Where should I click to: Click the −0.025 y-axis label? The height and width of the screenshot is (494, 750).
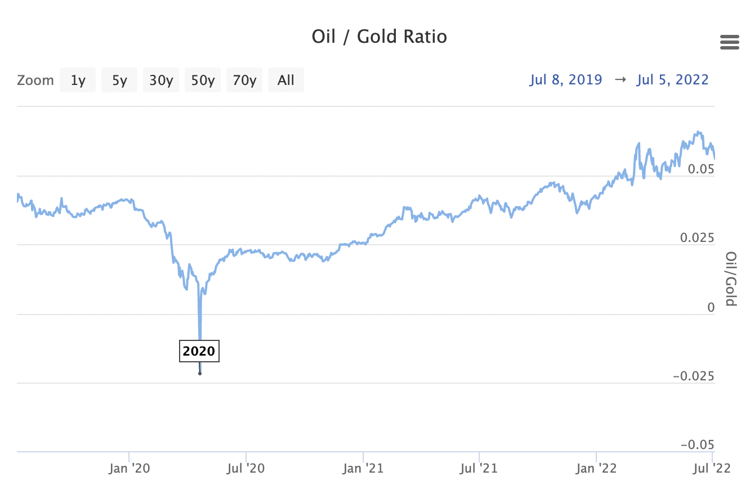coord(694,376)
